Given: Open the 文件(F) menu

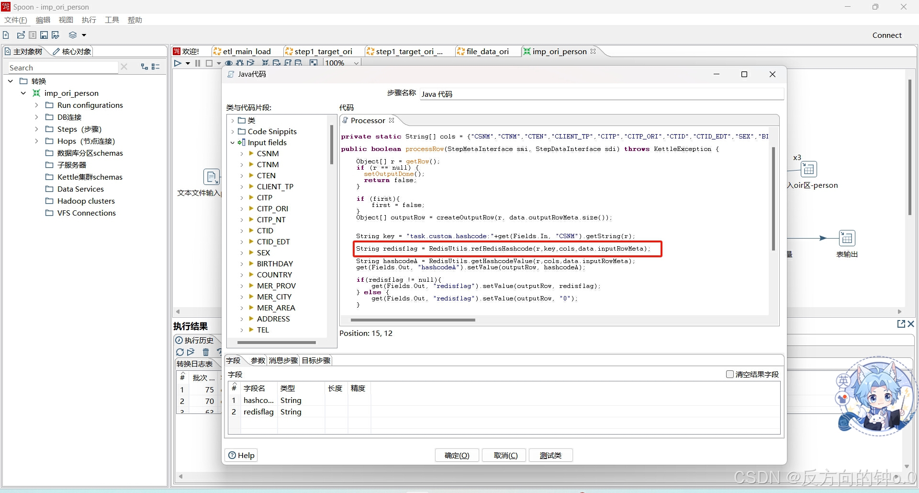Looking at the screenshot, I should coord(15,20).
